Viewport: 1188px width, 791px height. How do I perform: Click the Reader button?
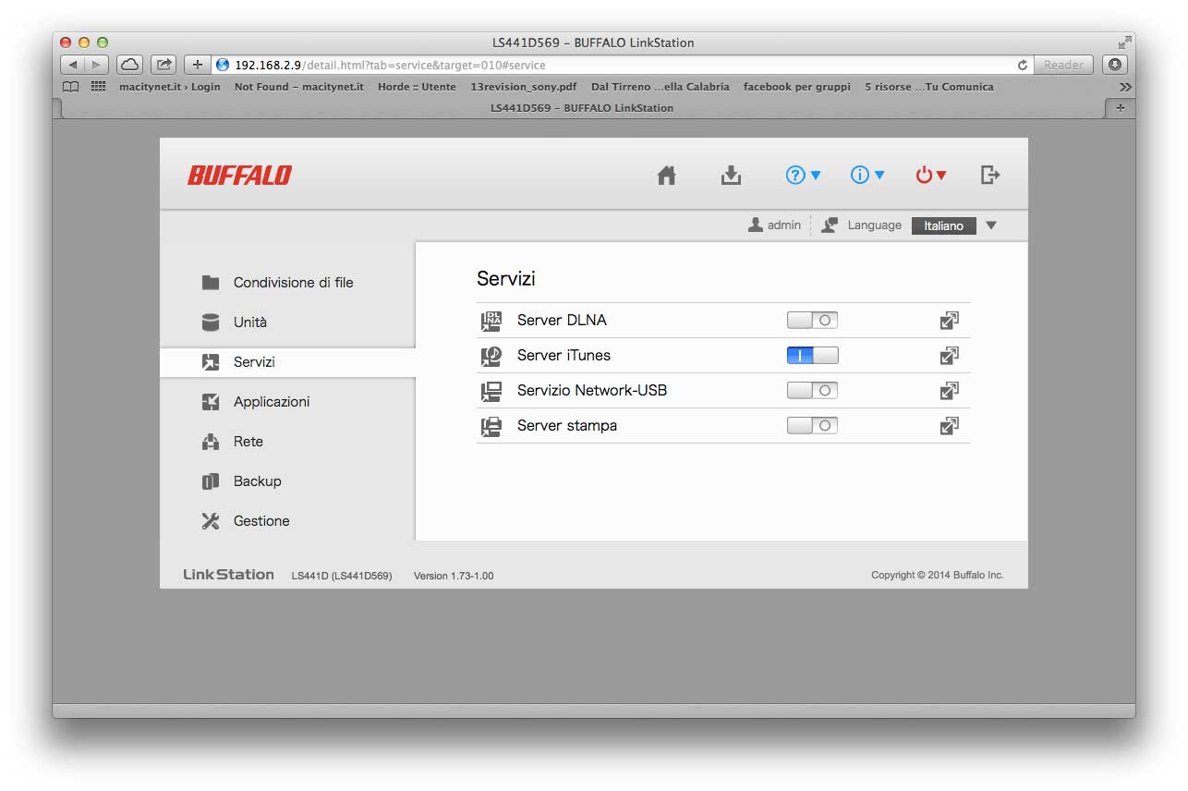click(1063, 65)
